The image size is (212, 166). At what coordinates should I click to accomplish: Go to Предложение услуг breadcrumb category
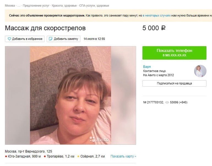36,6
